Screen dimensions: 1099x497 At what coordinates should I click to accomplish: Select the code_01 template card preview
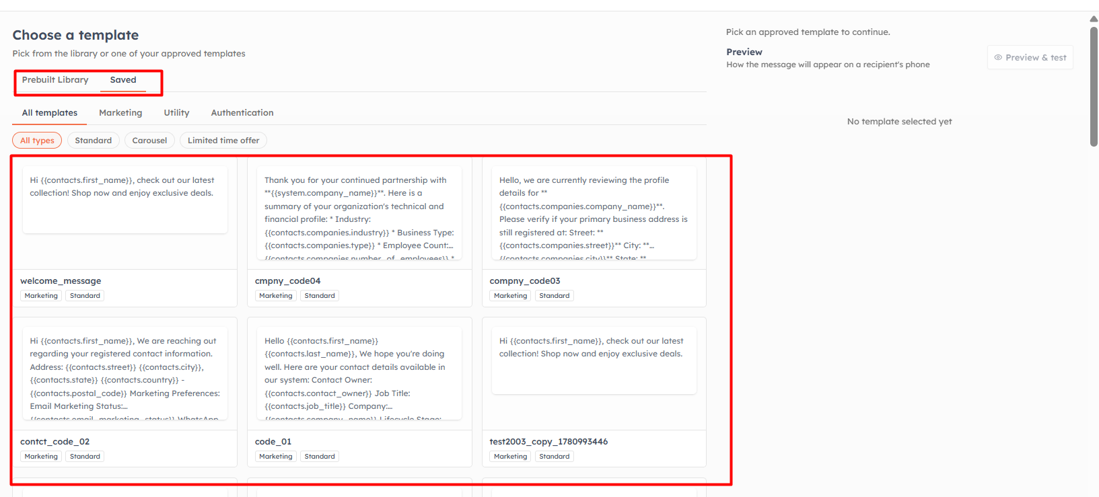click(359, 374)
